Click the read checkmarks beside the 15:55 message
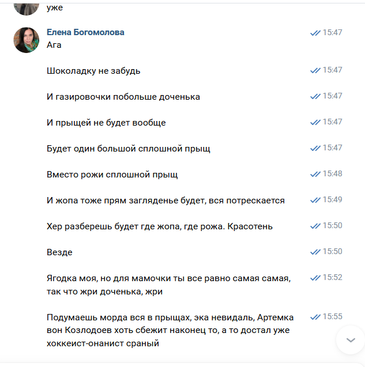365x367 pixels. [x=315, y=317]
